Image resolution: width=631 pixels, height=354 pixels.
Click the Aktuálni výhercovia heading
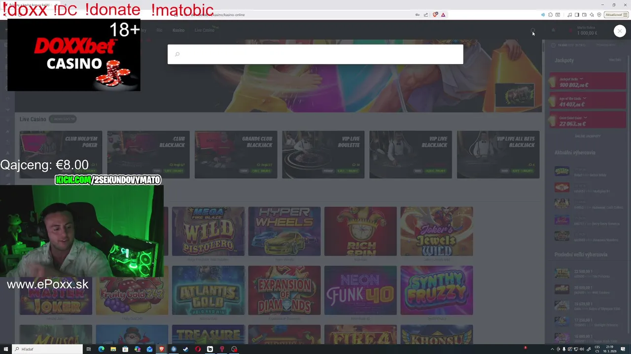tap(575, 152)
